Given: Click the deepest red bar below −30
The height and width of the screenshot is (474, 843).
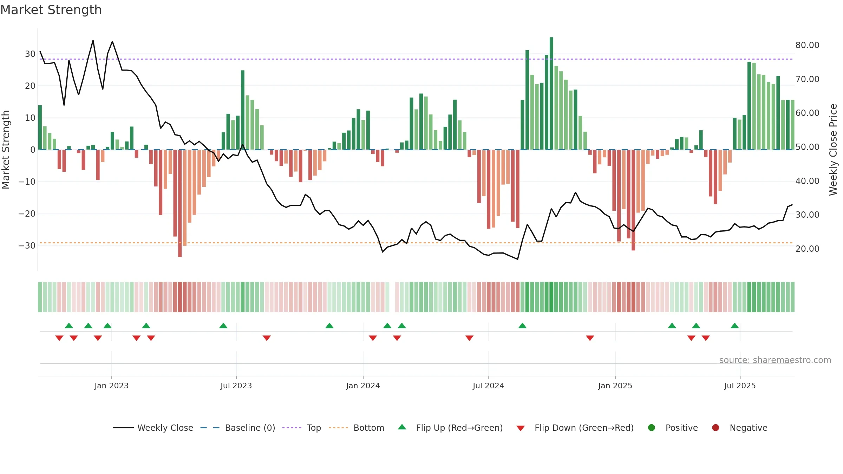Looking at the screenshot, I should pos(180,203).
